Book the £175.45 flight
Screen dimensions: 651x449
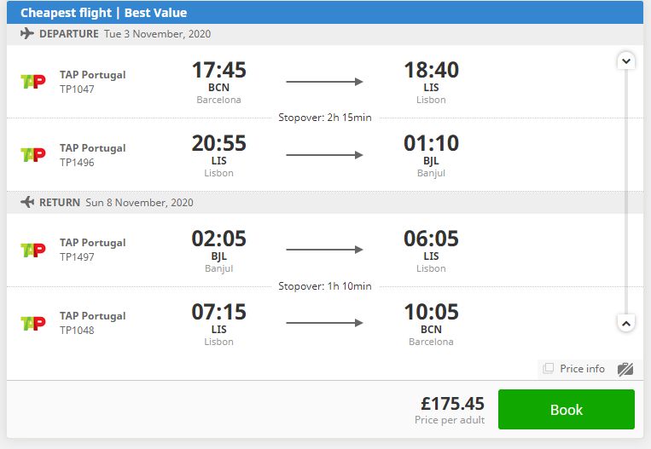567,409
